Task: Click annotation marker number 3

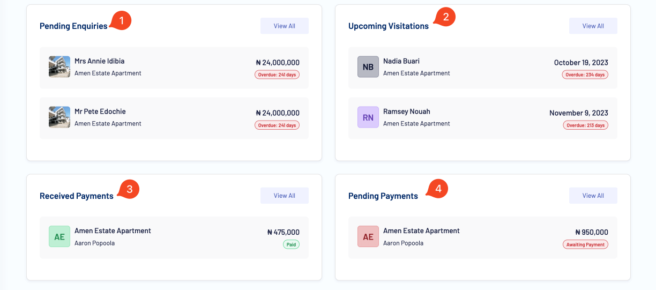Action: pos(130,189)
